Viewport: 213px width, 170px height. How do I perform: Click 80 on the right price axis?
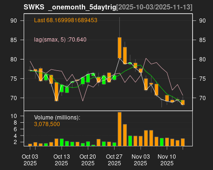(x=203, y=59)
